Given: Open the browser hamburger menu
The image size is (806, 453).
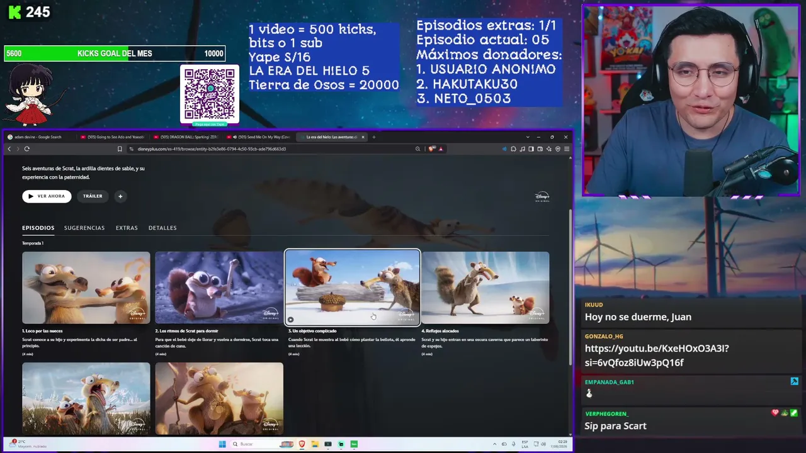Looking at the screenshot, I should [567, 149].
